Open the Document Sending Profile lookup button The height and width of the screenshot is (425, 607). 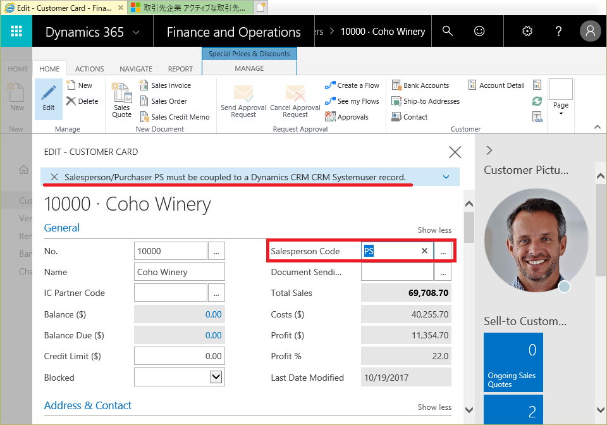[443, 272]
